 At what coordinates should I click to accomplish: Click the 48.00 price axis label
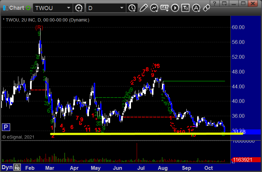point(238,72)
